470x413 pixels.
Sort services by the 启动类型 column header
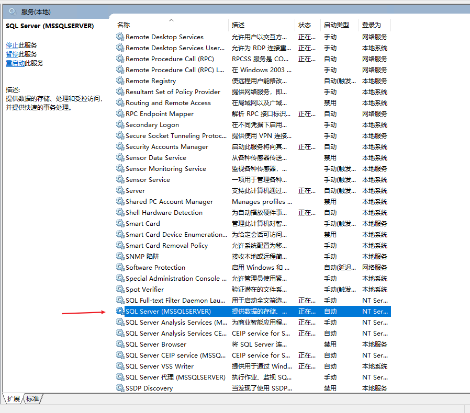tap(340, 25)
